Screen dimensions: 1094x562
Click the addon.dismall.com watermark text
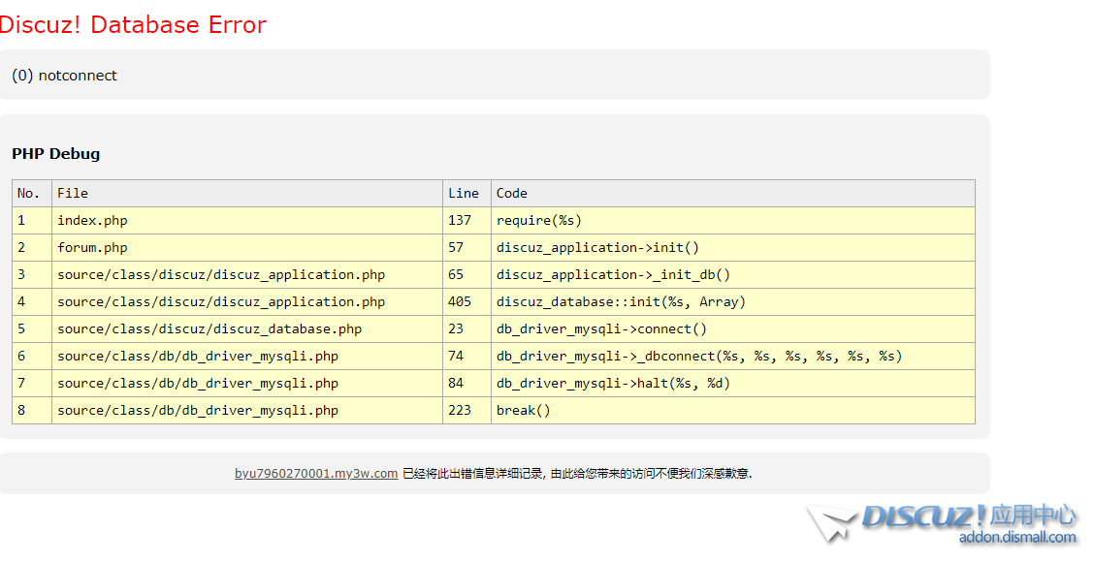[1016, 538]
